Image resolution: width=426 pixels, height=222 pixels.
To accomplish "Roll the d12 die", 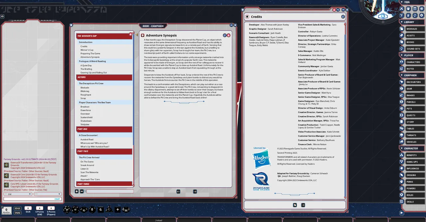I will (76, 209).
